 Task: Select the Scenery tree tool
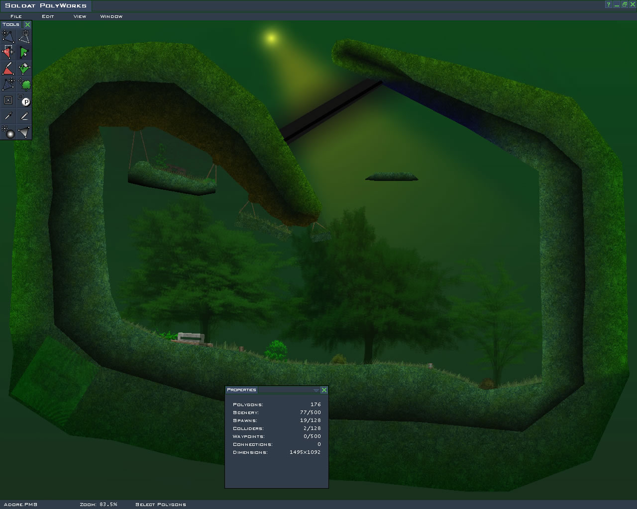pyautogui.click(x=24, y=84)
